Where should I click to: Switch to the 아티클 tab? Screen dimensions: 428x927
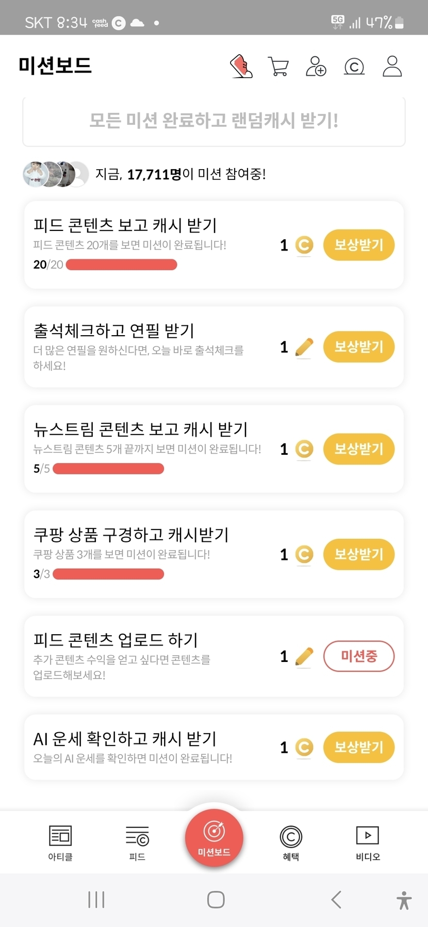tap(60, 842)
